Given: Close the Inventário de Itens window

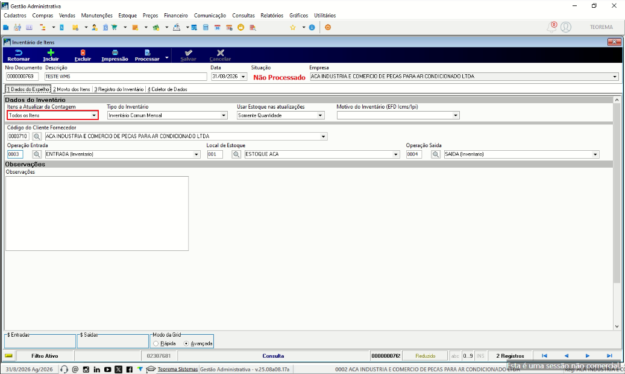Looking at the screenshot, I should tap(614, 42).
